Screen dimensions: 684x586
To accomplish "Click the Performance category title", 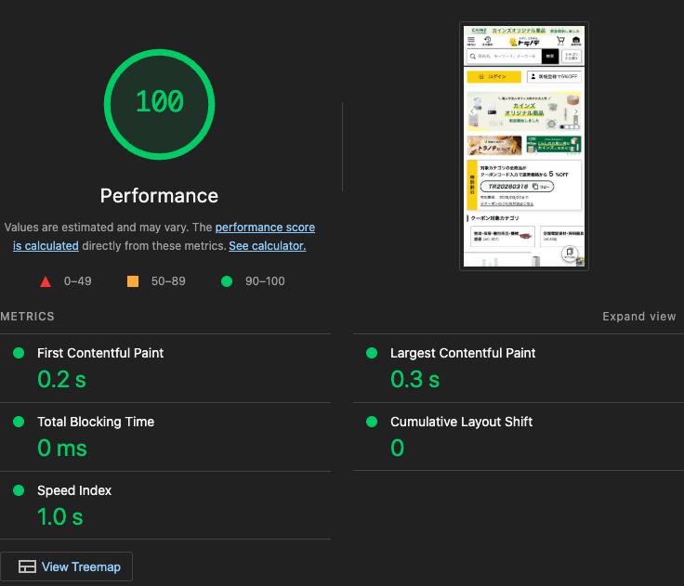I will (159, 196).
